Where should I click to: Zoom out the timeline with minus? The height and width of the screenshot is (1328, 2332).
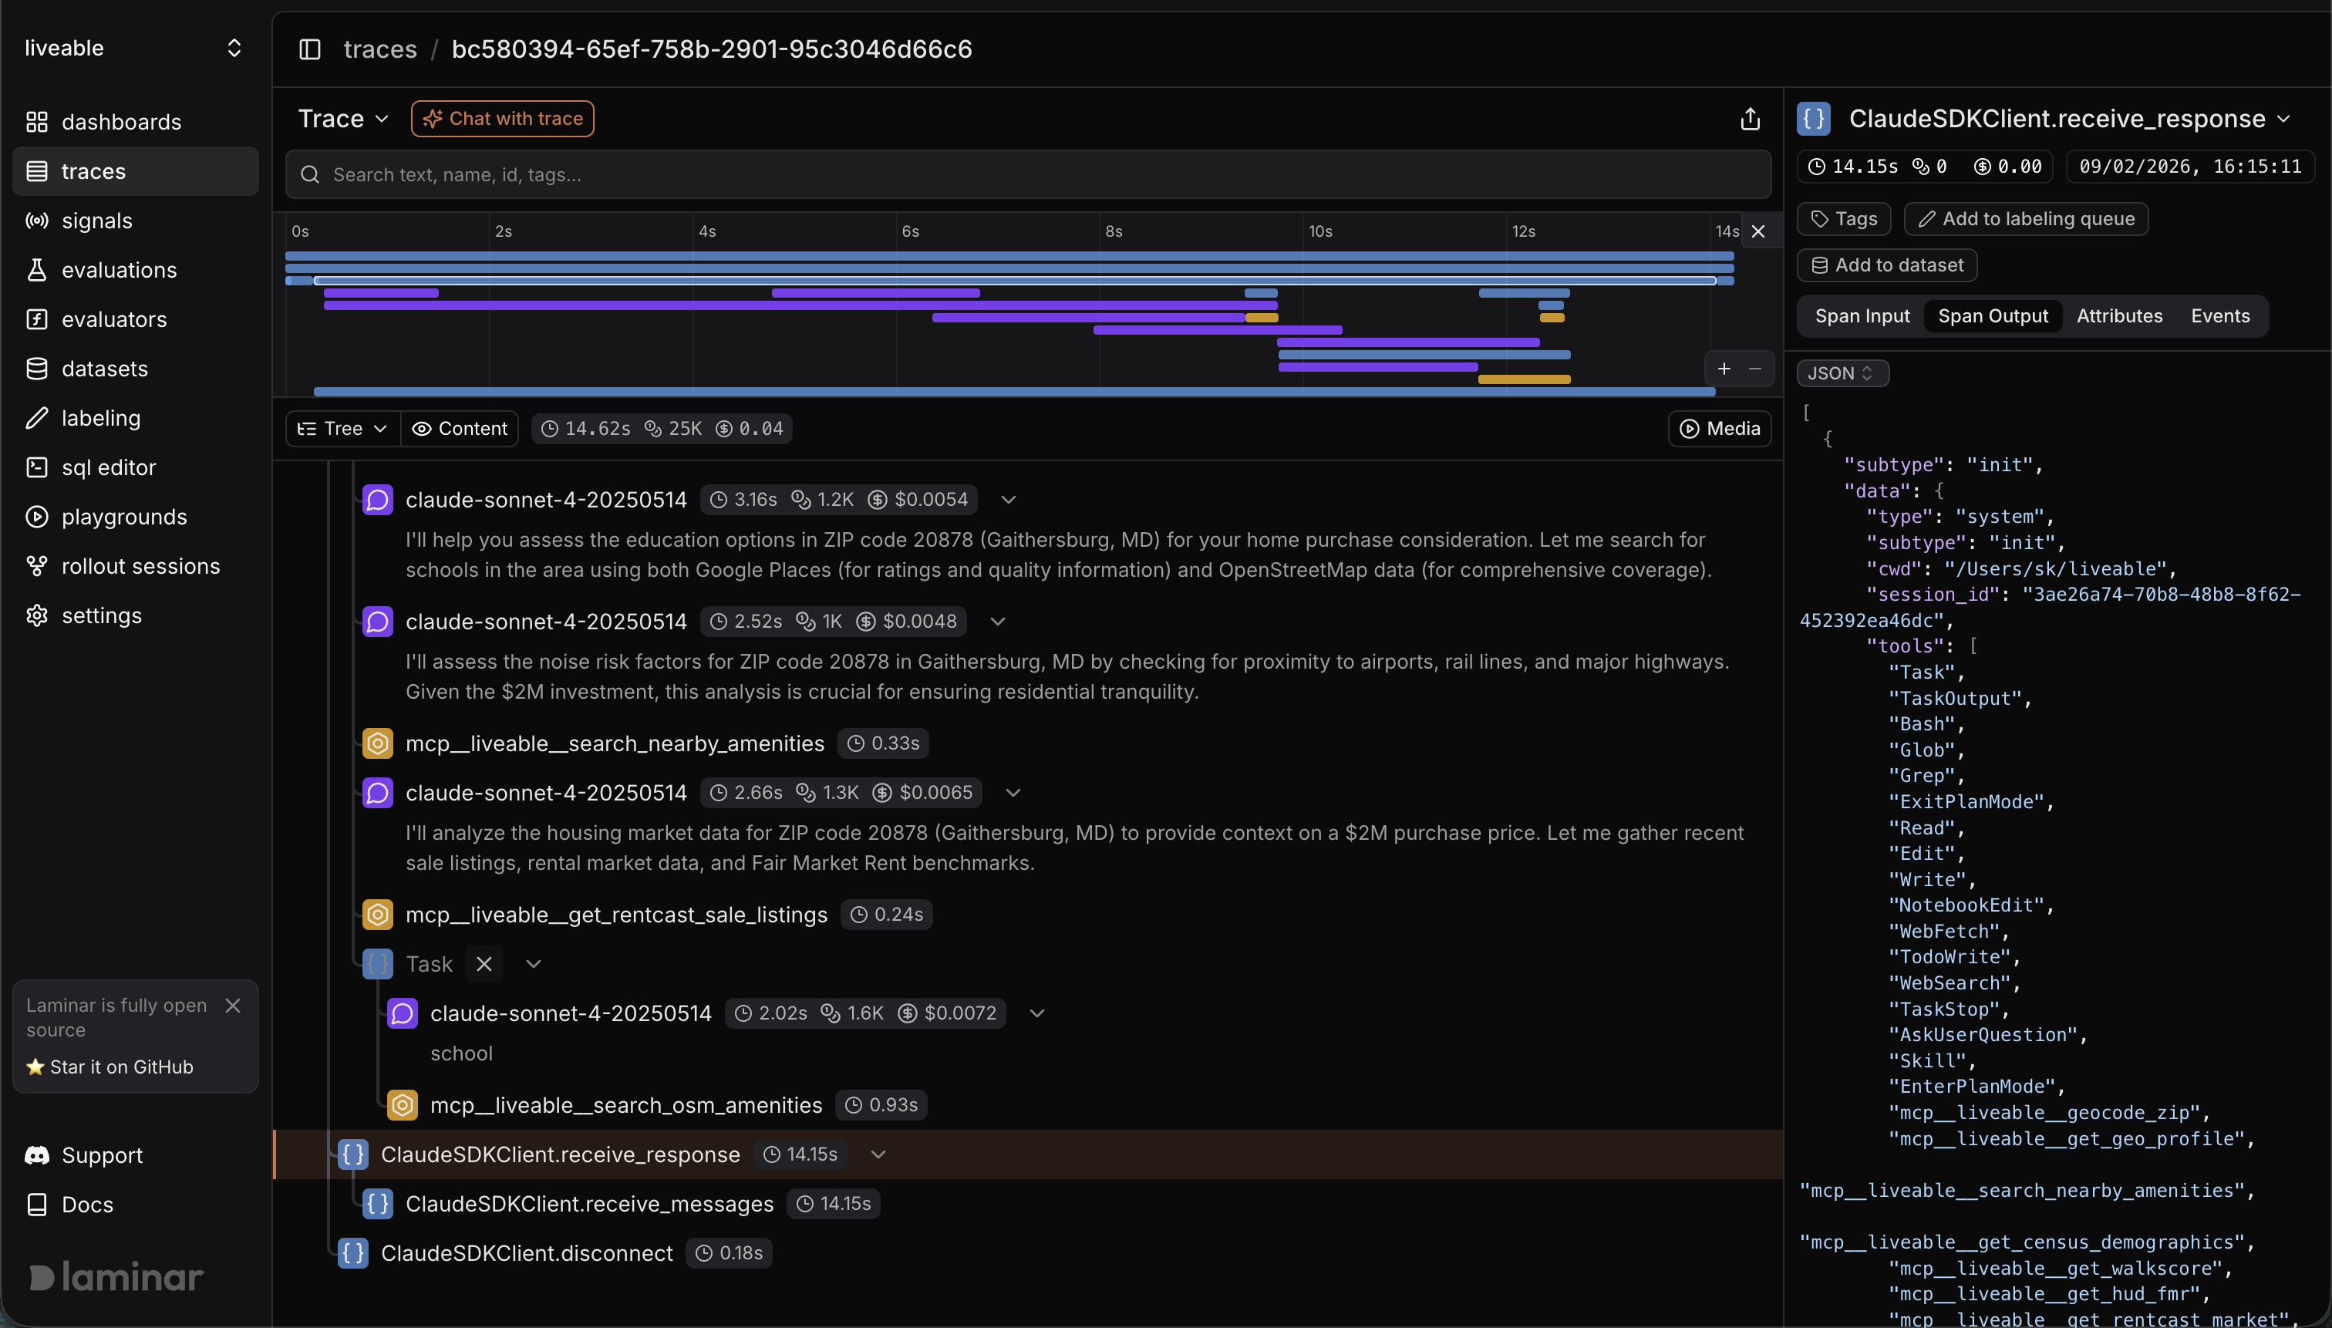[x=1754, y=369]
